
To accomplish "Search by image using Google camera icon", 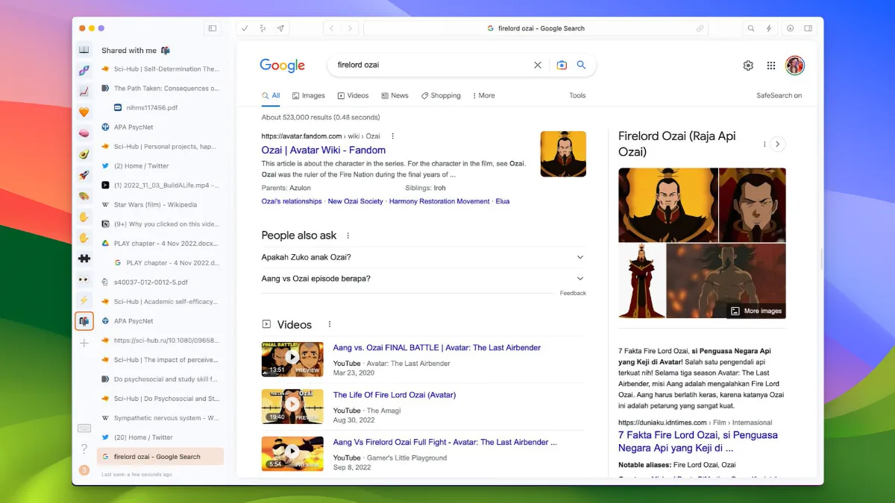I will (562, 65).
